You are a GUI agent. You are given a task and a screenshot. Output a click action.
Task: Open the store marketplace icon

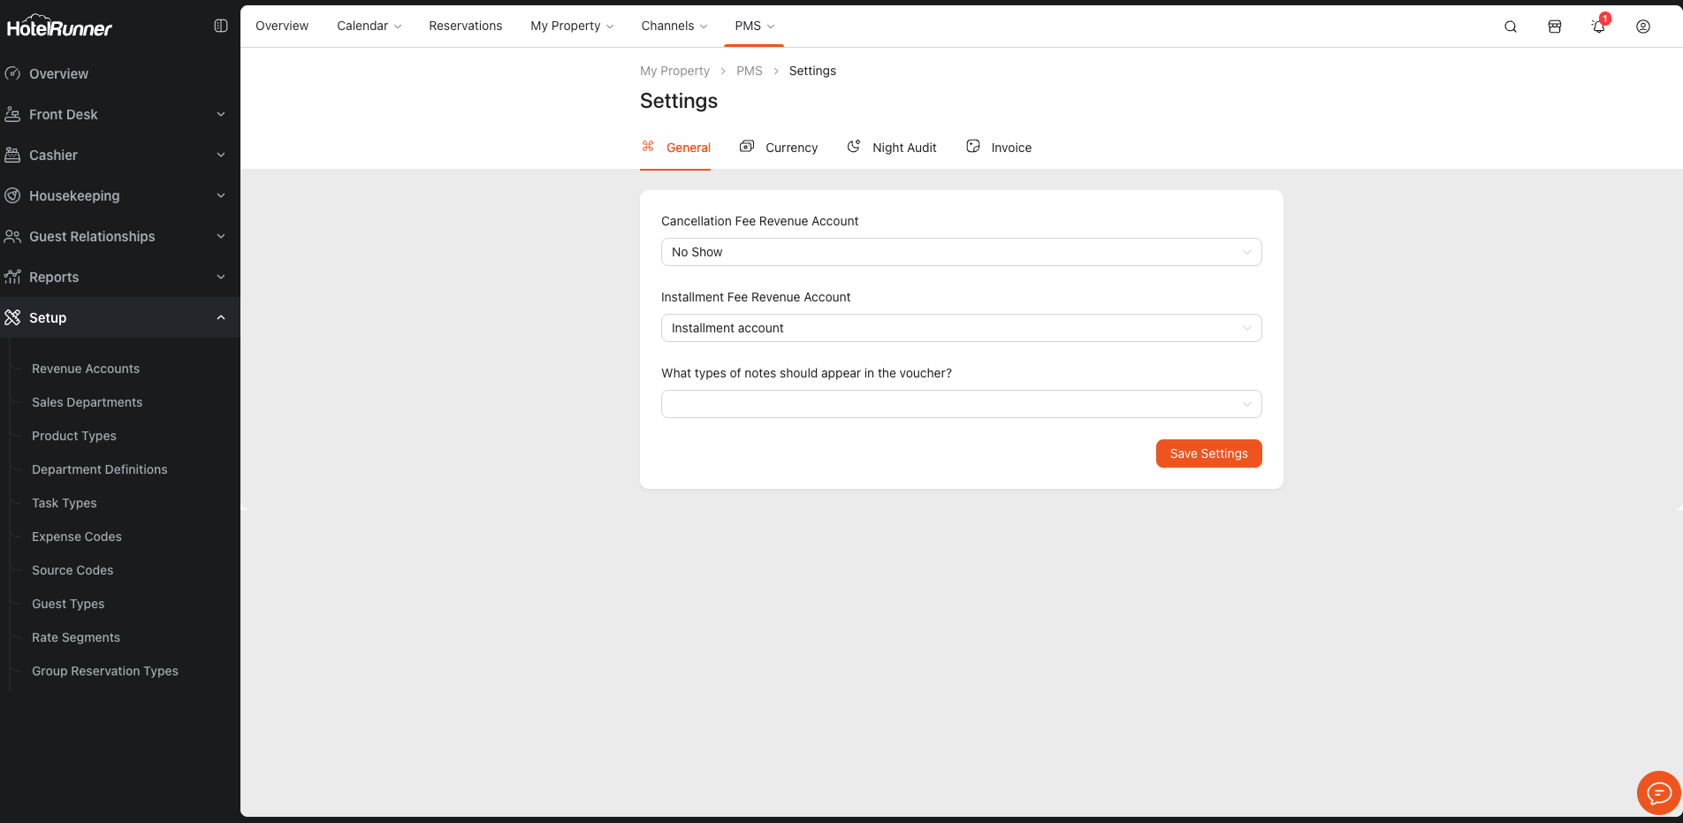pos(1555,27)
